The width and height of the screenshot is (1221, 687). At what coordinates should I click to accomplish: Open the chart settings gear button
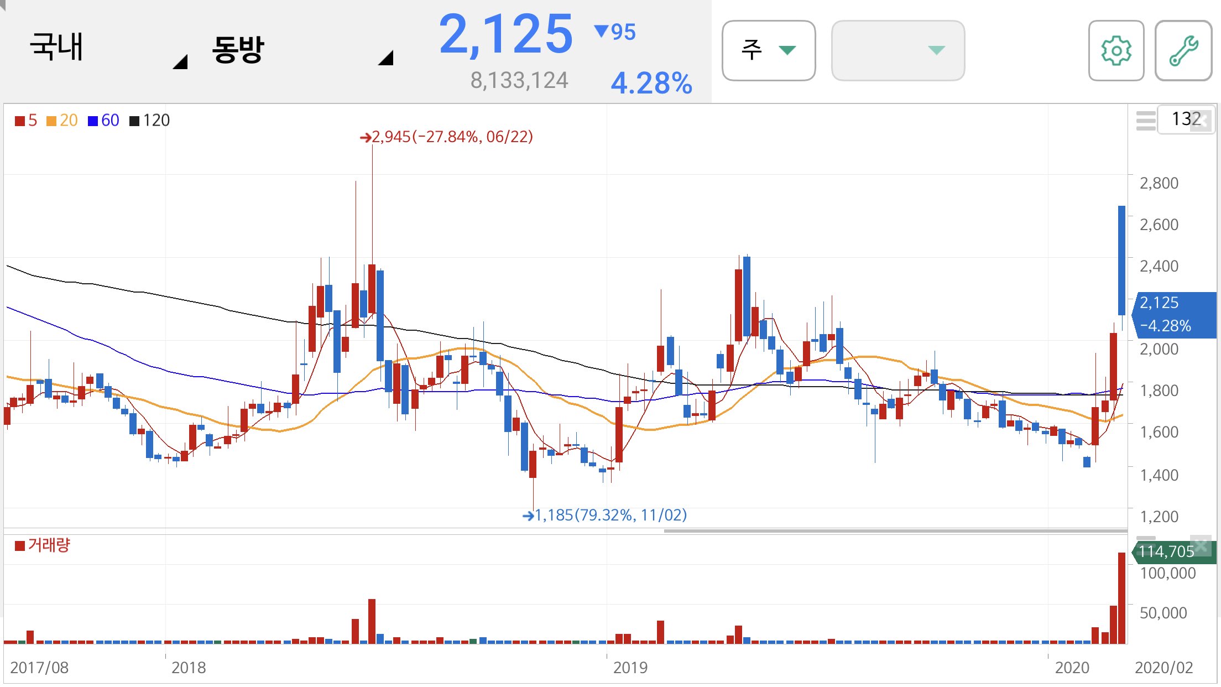[1116, 50]
